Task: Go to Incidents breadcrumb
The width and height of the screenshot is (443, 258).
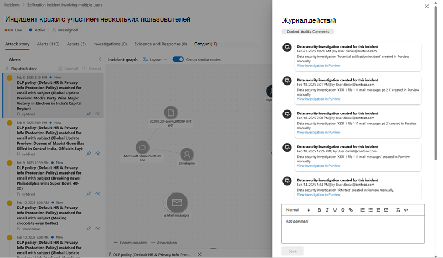Action: pos(12,5)
